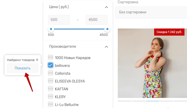187x108 pixels.
Task: Open the Без сортировки sorting dropdown
Action: tap(151, 12)
